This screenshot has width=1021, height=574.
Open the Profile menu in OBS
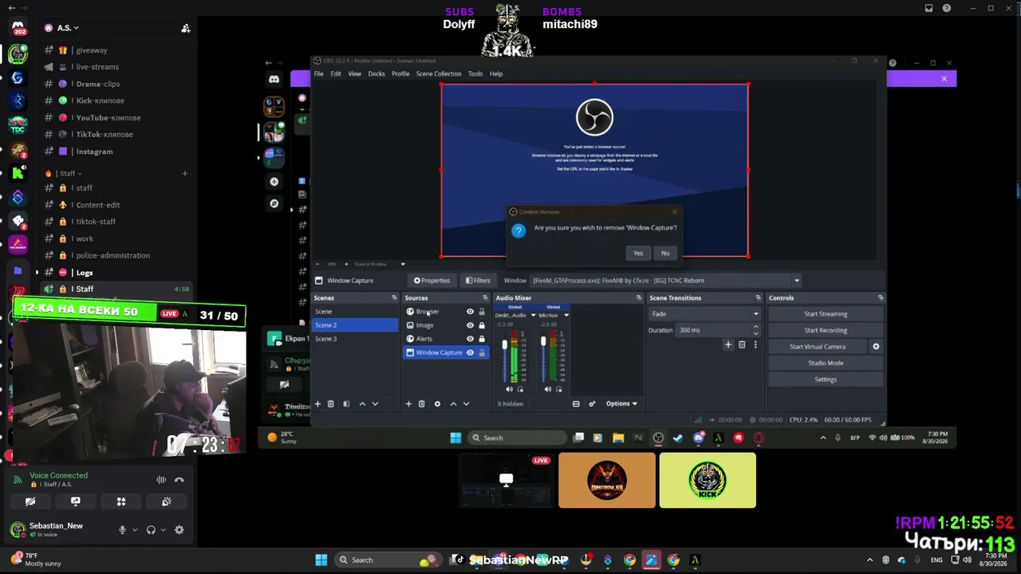tap(400, 73)
